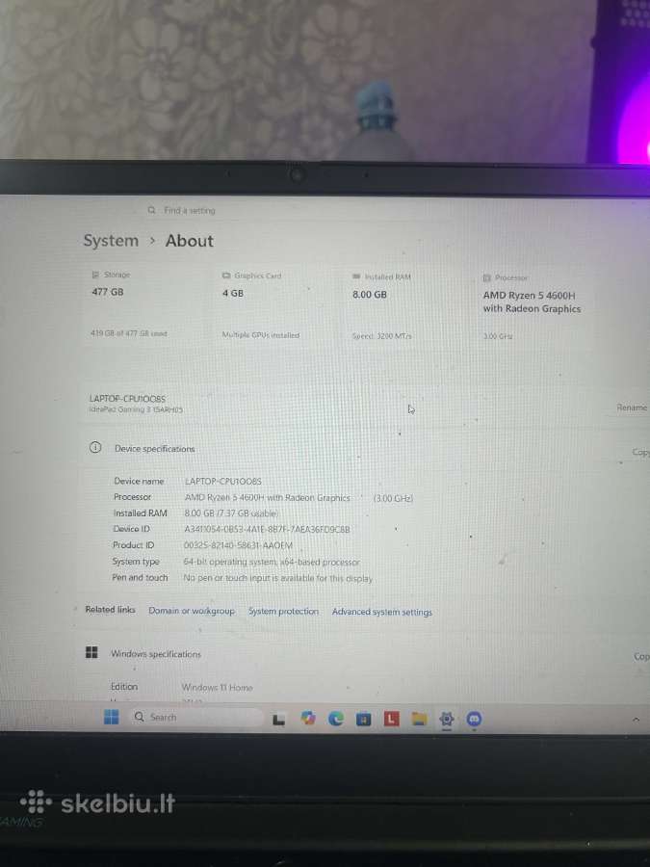Click the Installed RAM icon
The height and width of the screenshot is (867, 650).
coord(356,276)
